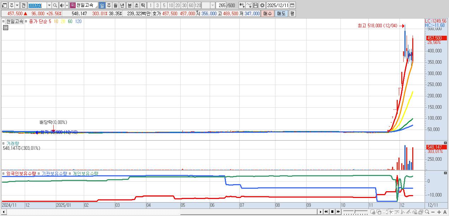
Task: Select interval 60 button
Action: 191,5
